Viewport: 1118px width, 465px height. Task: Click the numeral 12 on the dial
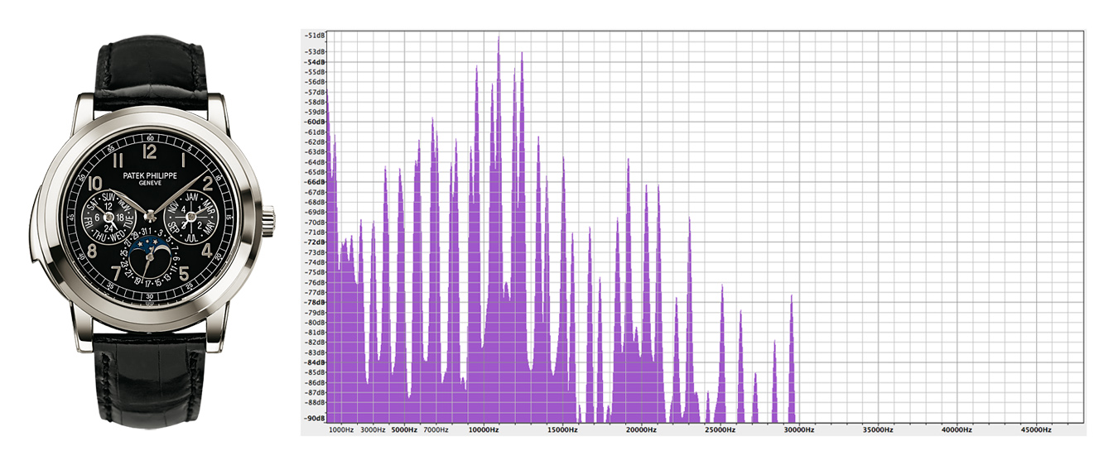pyautogui.click(x=150, y=151)
